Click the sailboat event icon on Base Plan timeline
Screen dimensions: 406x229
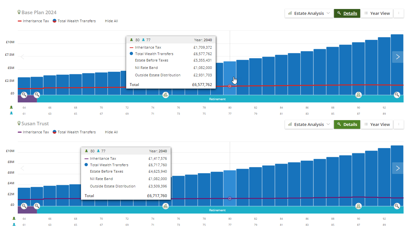(166, 95)
